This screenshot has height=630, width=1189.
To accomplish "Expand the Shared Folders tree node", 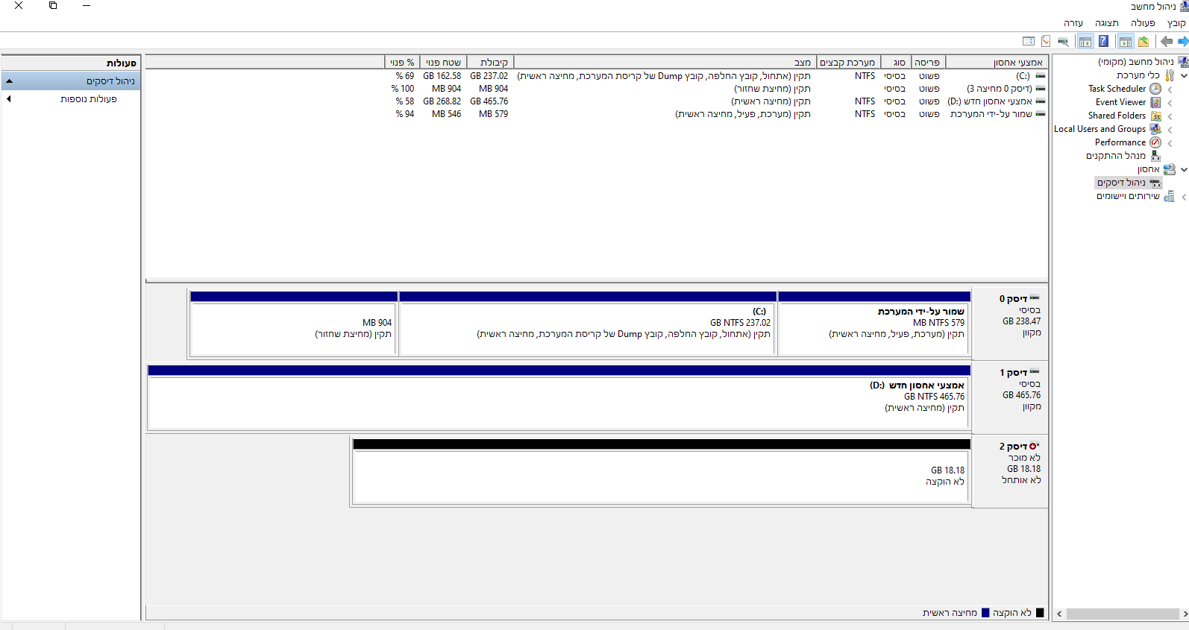I will point(1170,116).
